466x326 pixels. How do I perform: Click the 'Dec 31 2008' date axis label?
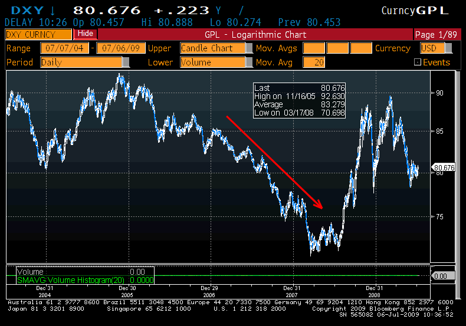[374, 292]
